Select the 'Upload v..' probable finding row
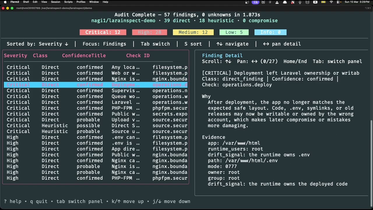The image size is (373, 210). click(96, 120)
